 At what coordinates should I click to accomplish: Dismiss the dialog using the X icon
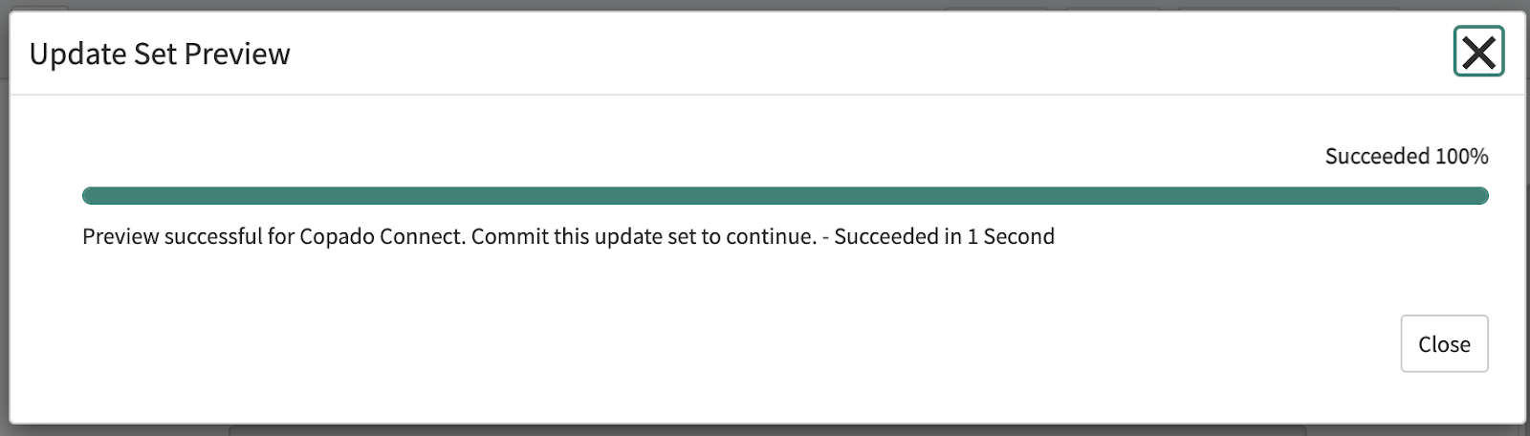1478,52
